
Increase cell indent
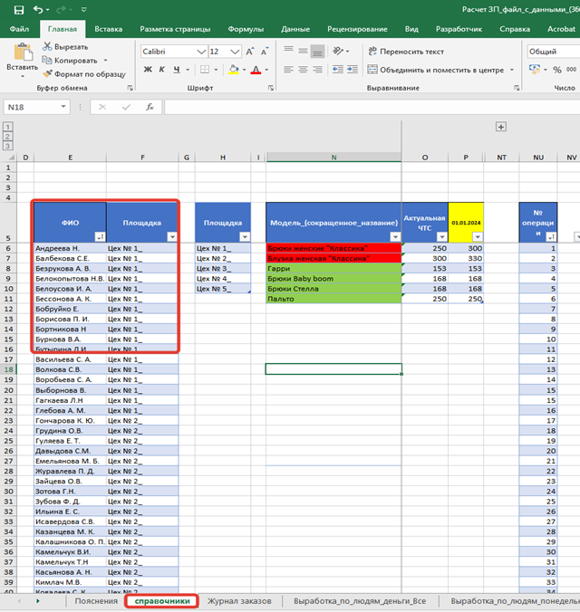coord(353,70)
